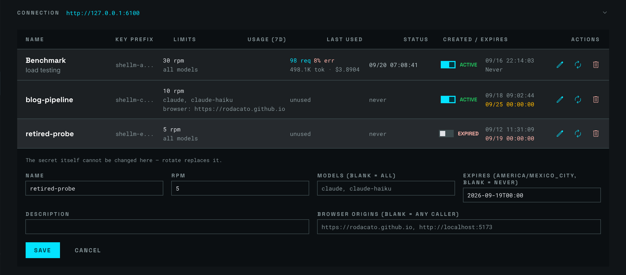Click the retired-probe row's edit pencil icon

click(x=560, y=134)
